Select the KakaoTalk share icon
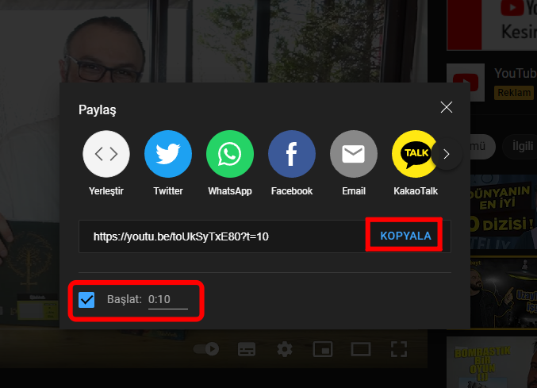 [415, 154]
